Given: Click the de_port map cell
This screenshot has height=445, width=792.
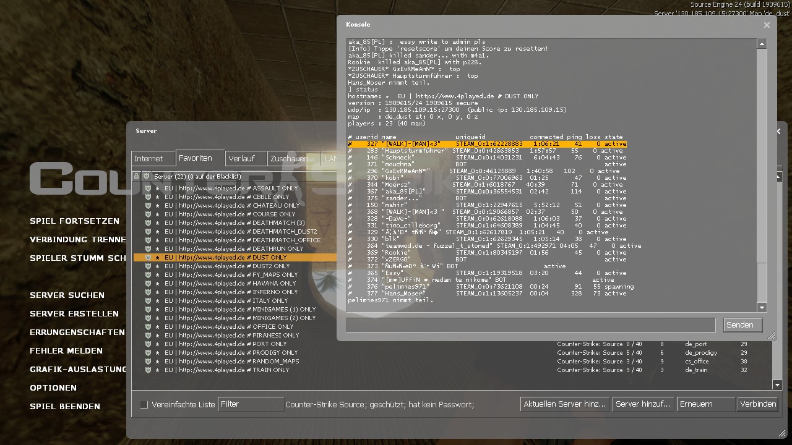Looking at the screenshot, I should pos(696,344).
